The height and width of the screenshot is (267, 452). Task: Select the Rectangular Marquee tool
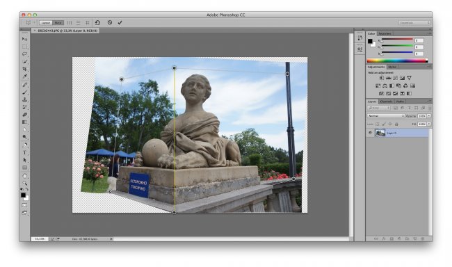tap(25, 47)
